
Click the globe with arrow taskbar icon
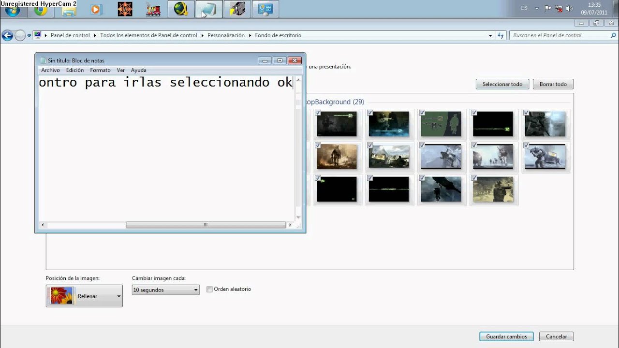click(x=181, y=9)
